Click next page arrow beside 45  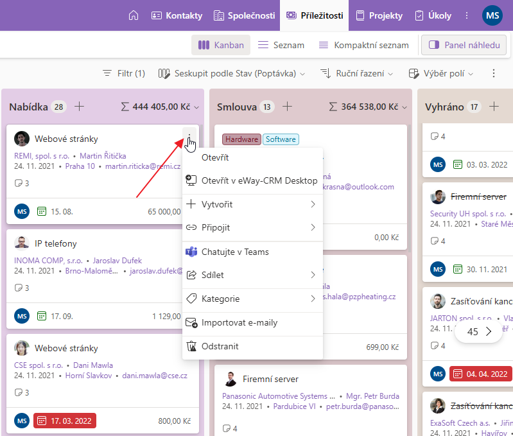pos(489,332)
